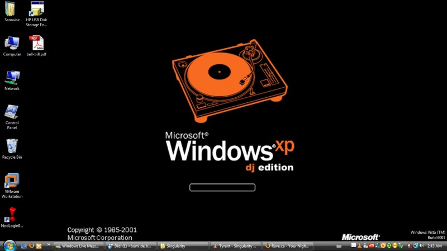Click the Messenger buddy tray icon

pos(365,246)
